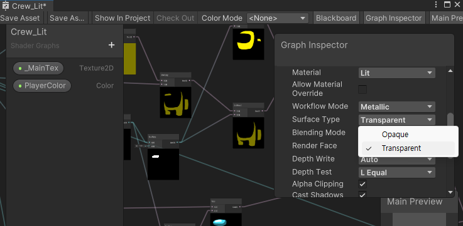Select the _MainTex property pill
Screen dimensions: 463x226
coord(38,68)
